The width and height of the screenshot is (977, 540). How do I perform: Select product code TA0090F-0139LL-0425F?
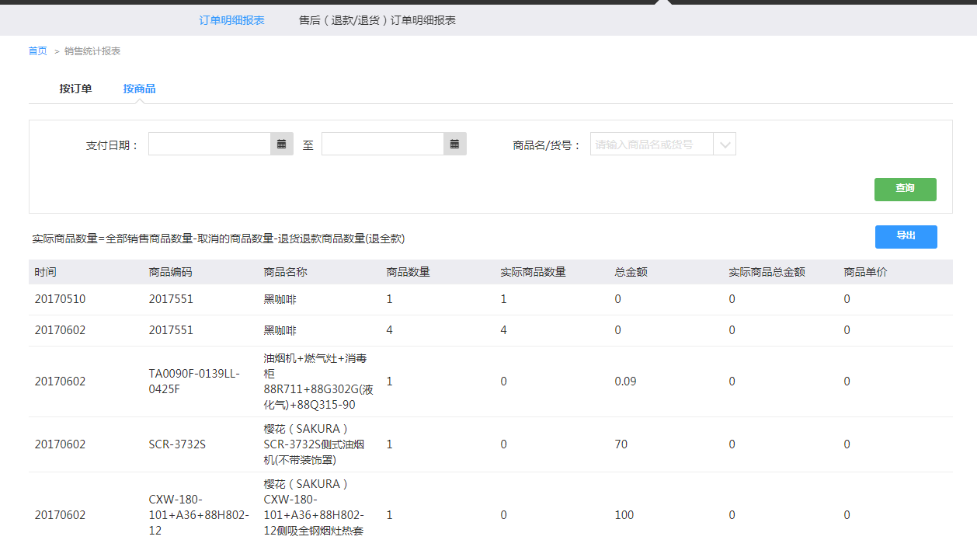click(194, 381)
